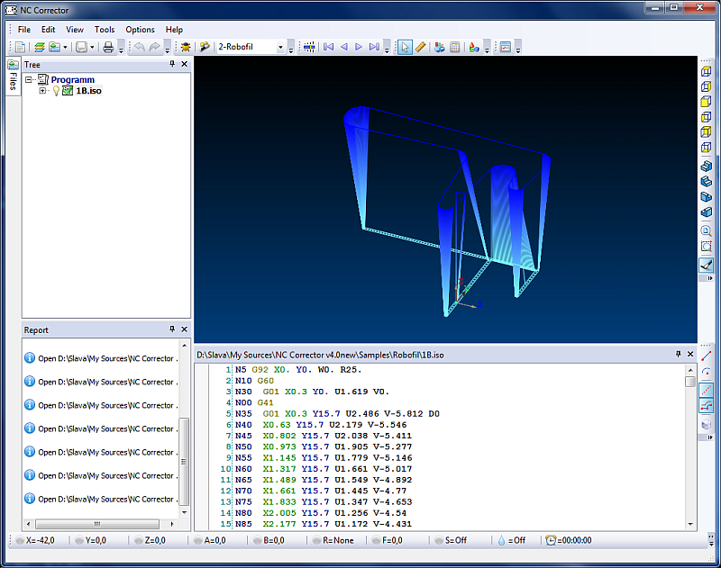Toggle the brush render mode button
The width and height of the screenshot is (721, 568).
tap(707, 265)
